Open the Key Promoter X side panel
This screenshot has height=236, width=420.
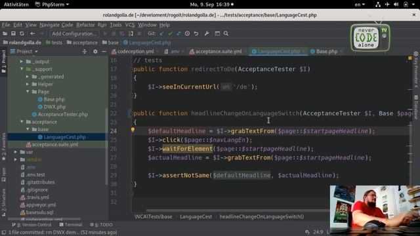point(416,69)
